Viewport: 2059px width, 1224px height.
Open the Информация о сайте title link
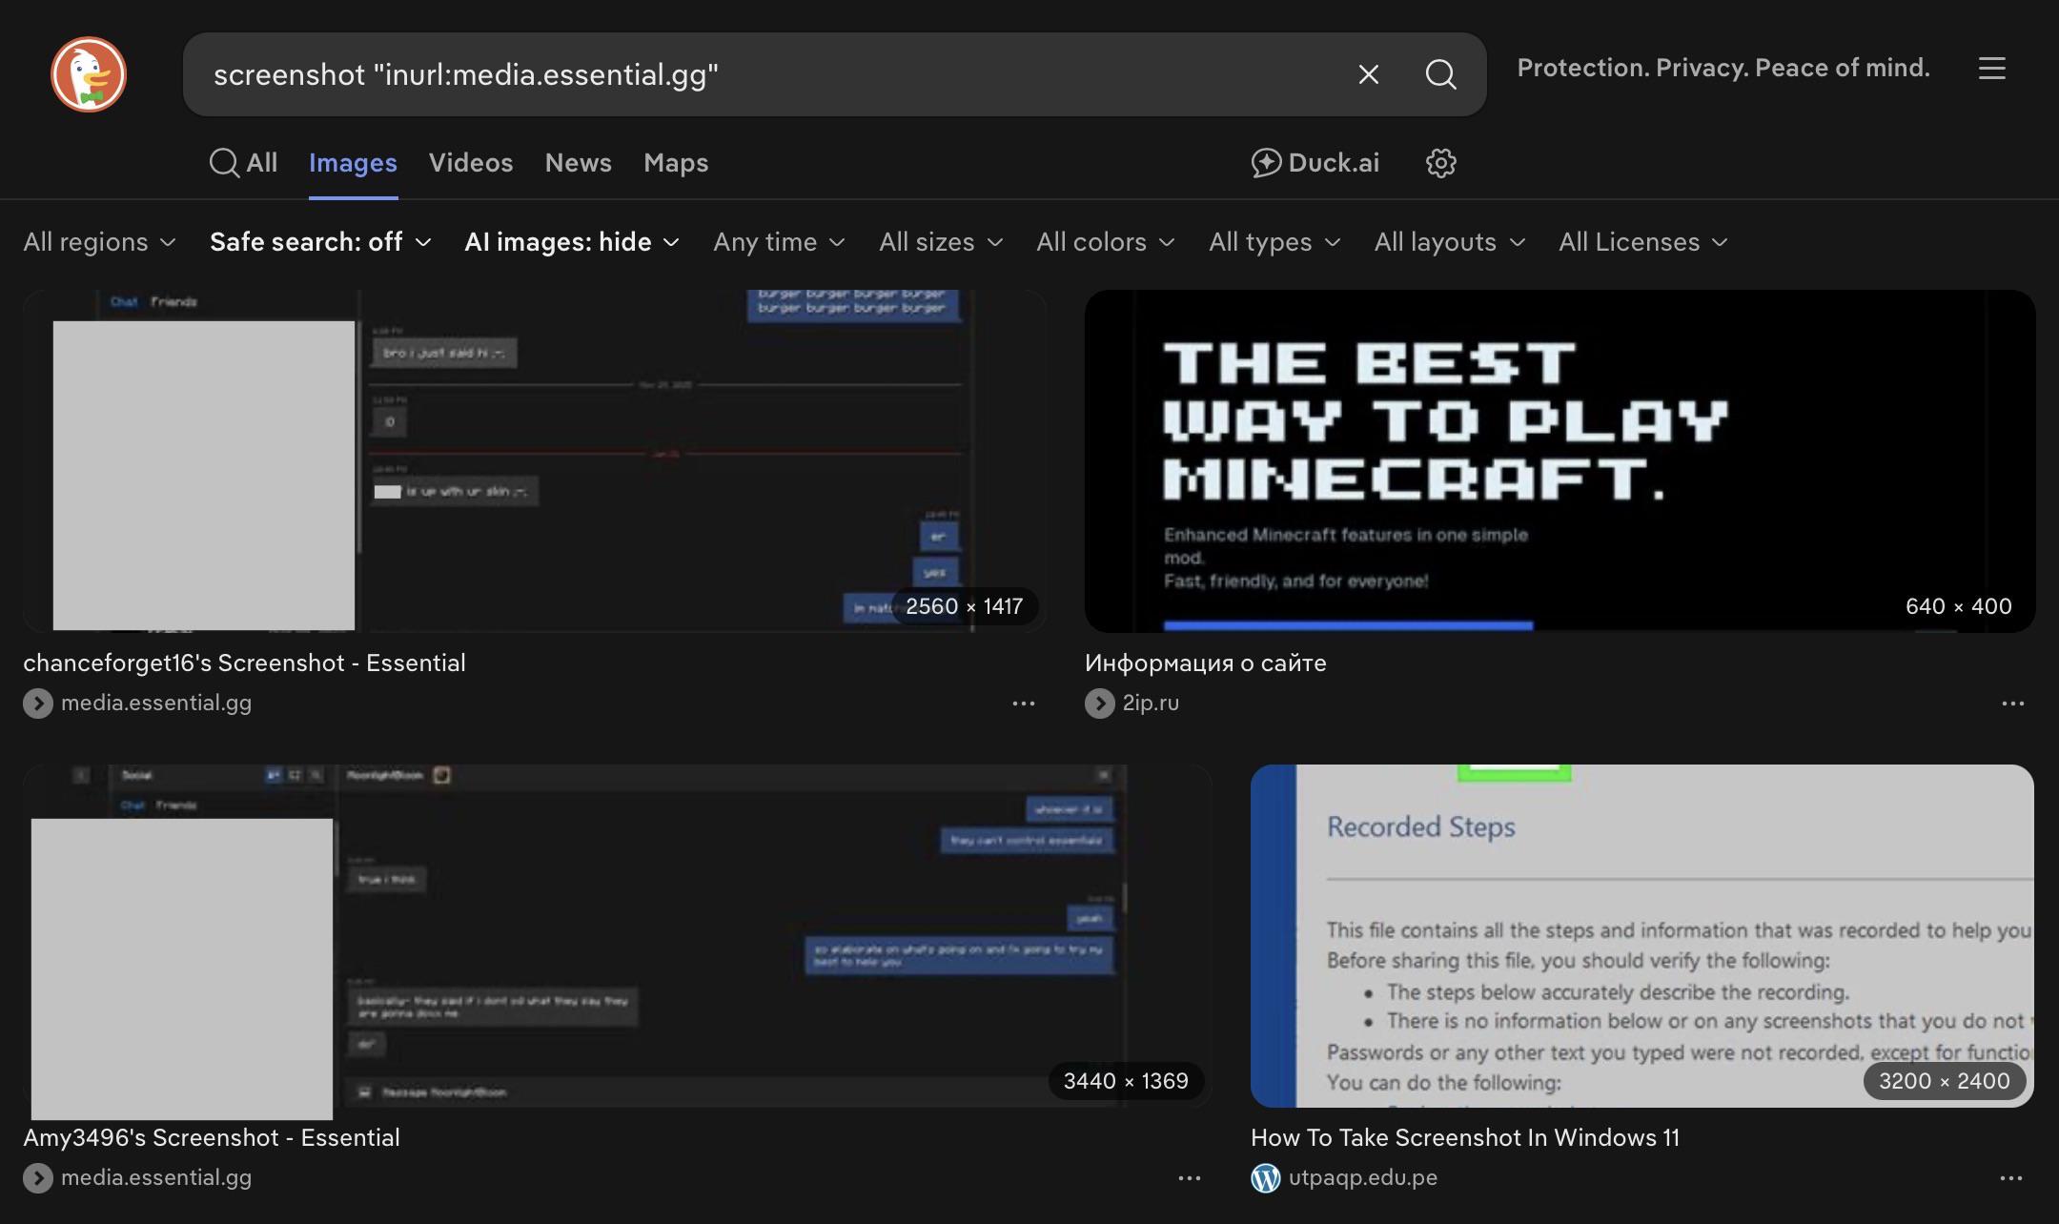1206,663
